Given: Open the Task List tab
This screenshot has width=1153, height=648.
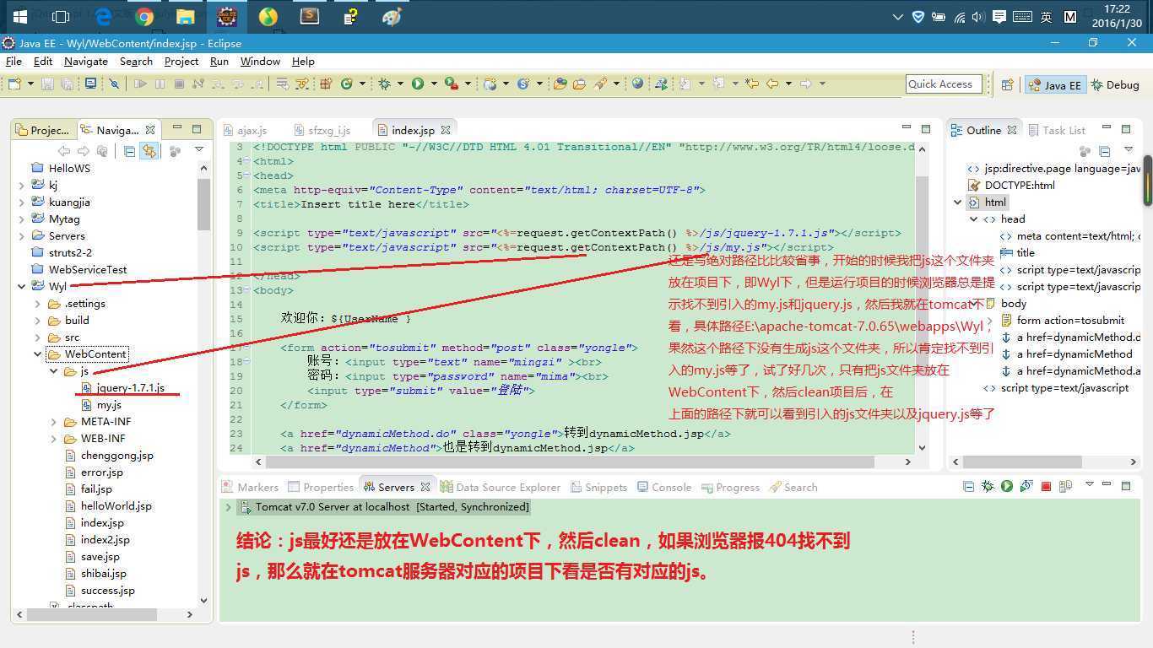Looking at the screenshot, I should tap(1056, 130).
